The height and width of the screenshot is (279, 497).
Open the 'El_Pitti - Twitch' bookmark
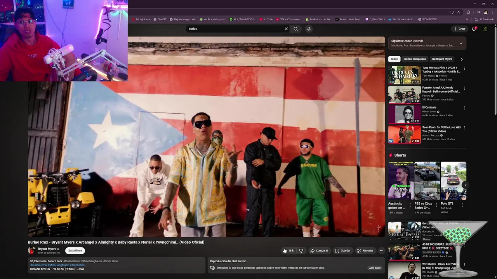375,19
